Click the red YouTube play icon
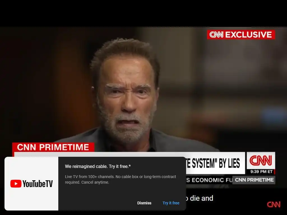The height and width of the screenshot is (215, 287). pos(16,184)
